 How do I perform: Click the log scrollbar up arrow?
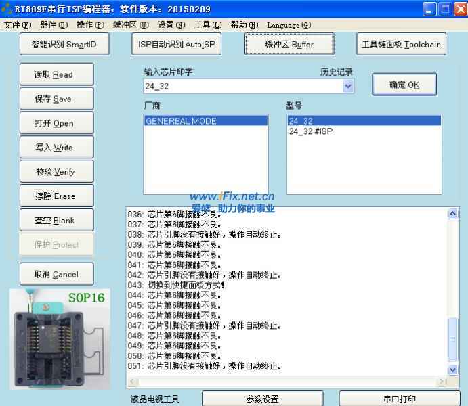453,213
